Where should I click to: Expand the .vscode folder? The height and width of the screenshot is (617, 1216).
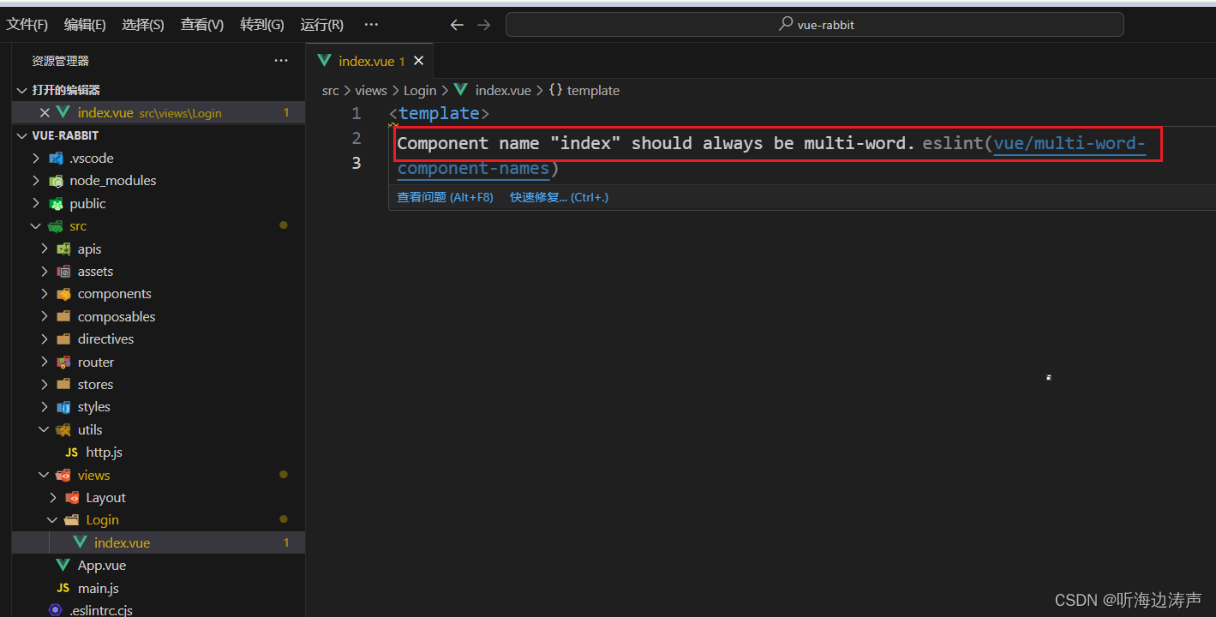coord(36,159)
